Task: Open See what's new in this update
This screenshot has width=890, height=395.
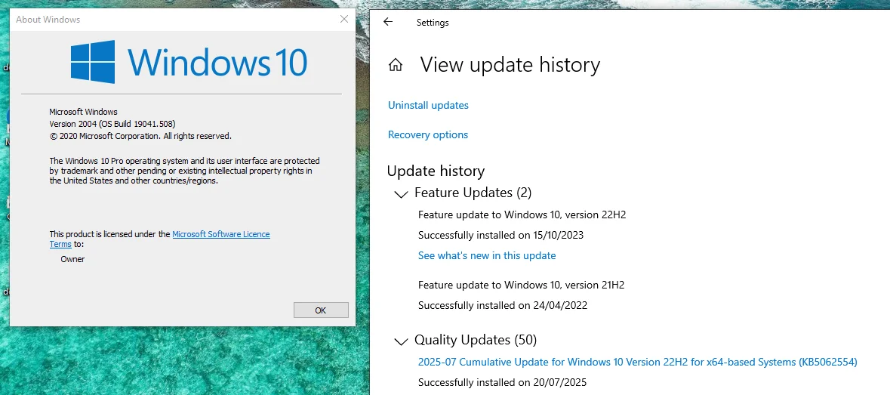Action: click(487, 255)
